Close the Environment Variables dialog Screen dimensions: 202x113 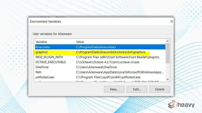point(171,21)
